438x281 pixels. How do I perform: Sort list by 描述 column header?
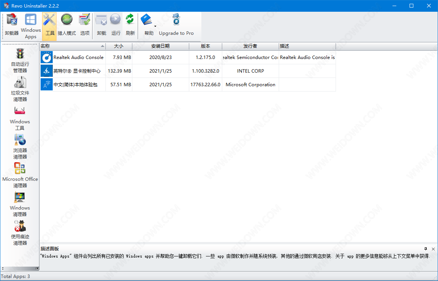point(307,46)
